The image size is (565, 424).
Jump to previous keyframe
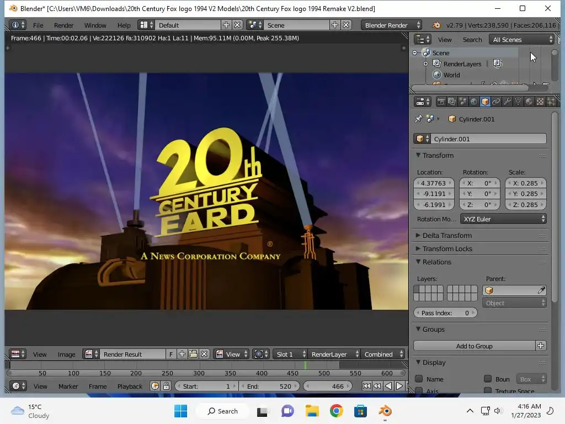[x=377, y=386]
